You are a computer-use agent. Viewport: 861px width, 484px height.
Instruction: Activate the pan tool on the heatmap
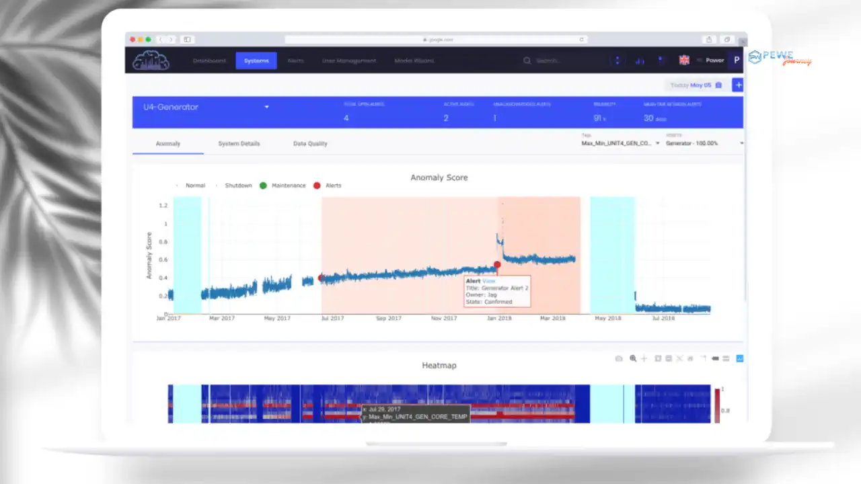point(644,358)
